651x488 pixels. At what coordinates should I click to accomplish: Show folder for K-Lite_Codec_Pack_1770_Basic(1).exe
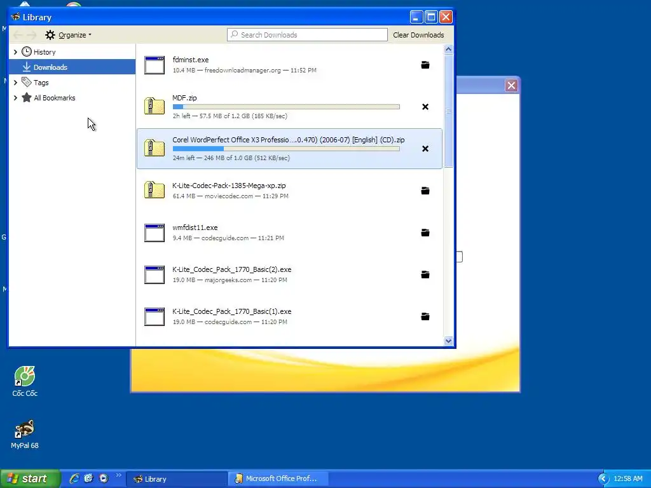[425, 316]
